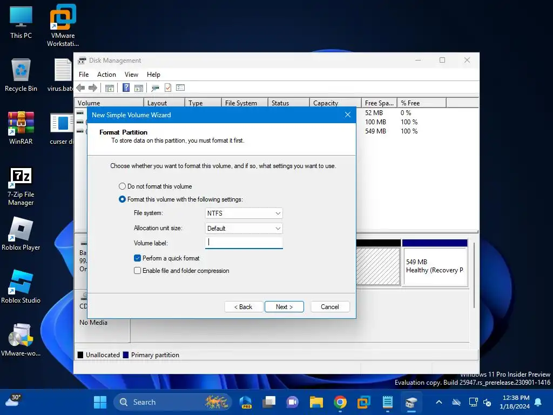Sort by the Capacity column header
The width and height of the screenshot is (553, 415).
click(x=336, y=103)
